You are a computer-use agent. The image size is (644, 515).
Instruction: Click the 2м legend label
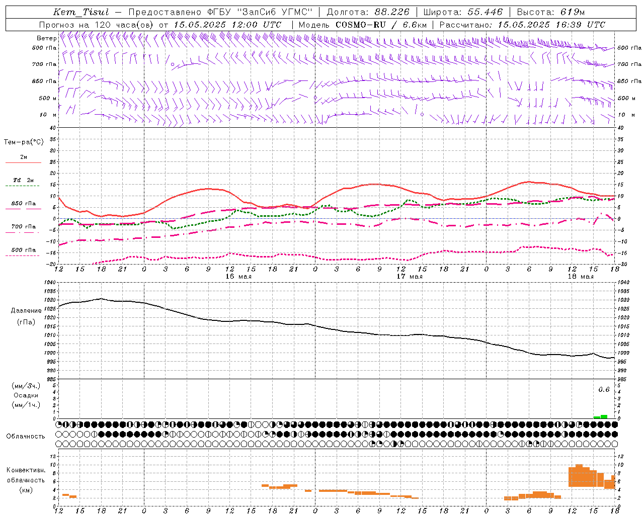(24, 157)
